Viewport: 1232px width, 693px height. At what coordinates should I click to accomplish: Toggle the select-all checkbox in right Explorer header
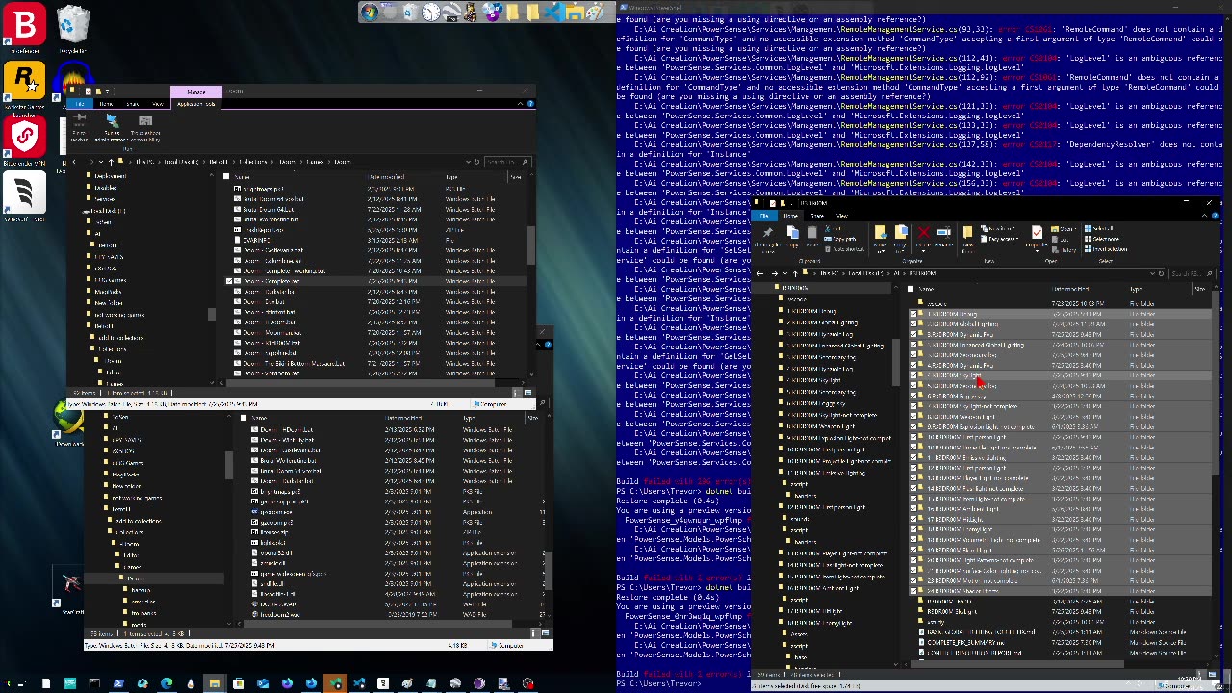[x=911, y=288]
